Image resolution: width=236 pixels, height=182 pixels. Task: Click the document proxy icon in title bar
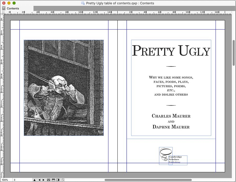pos(83,3)
